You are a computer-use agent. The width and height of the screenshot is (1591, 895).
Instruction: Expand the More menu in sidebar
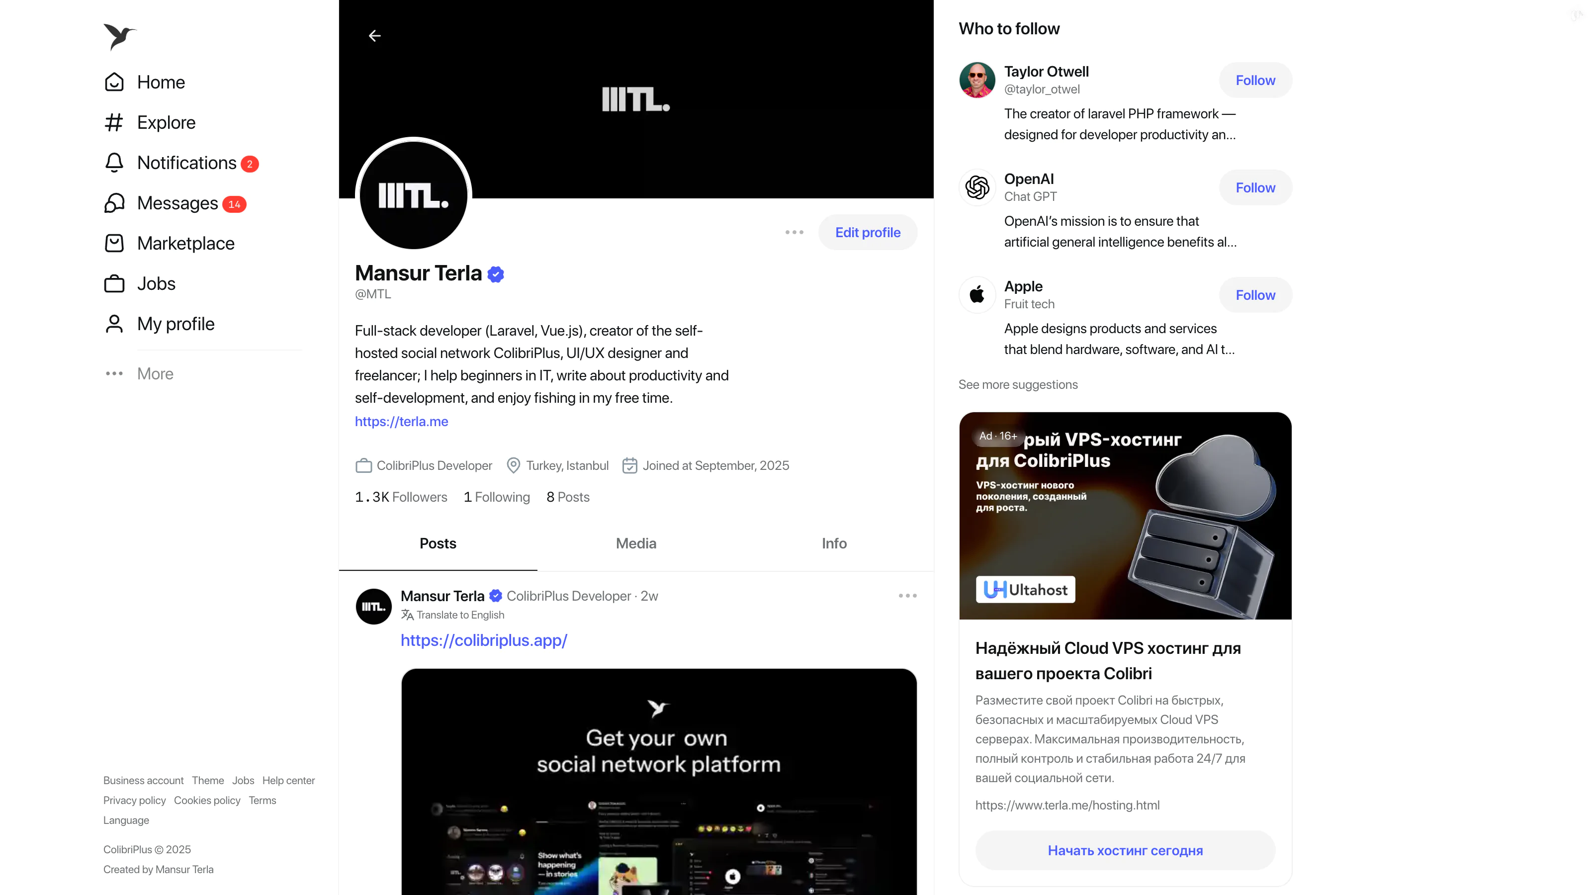click(139, 374)
